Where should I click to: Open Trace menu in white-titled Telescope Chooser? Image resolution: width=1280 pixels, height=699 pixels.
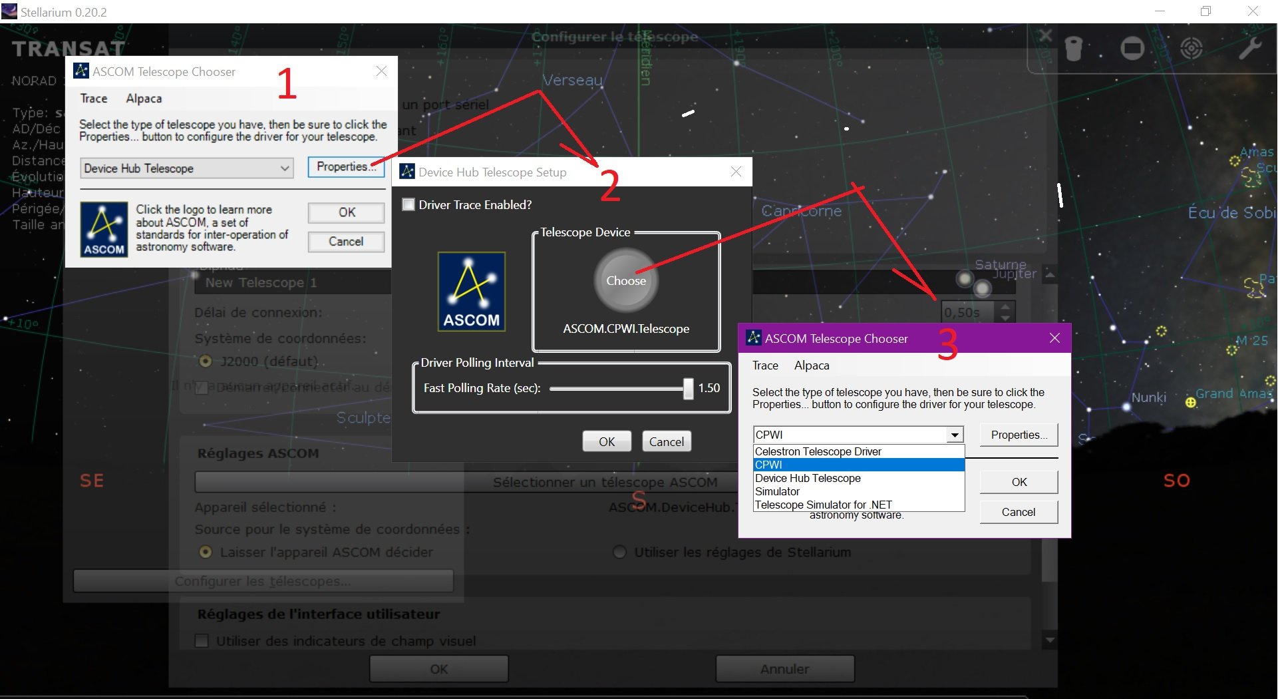[x=94, y=99]
